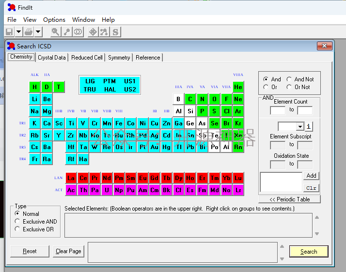Open the File menu
The image size is (346, 272).
(x=12, y=20)
